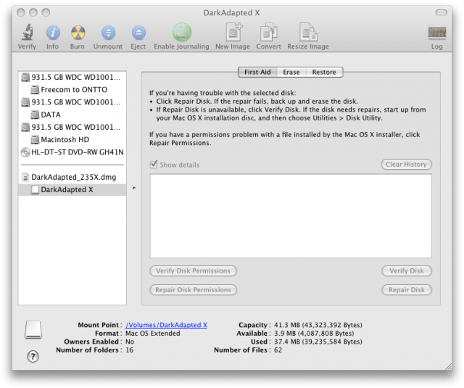Click the DarkAdapted X window title
Screen dimensions: 464x388
232,13
